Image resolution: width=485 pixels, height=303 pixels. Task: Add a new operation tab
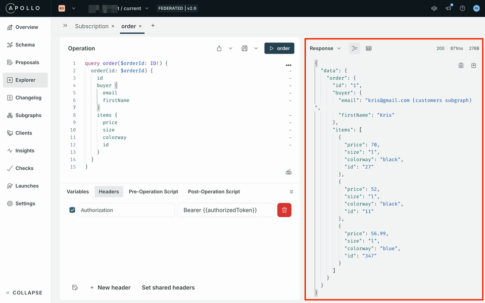pyautogui.click(x=153, y=26)
